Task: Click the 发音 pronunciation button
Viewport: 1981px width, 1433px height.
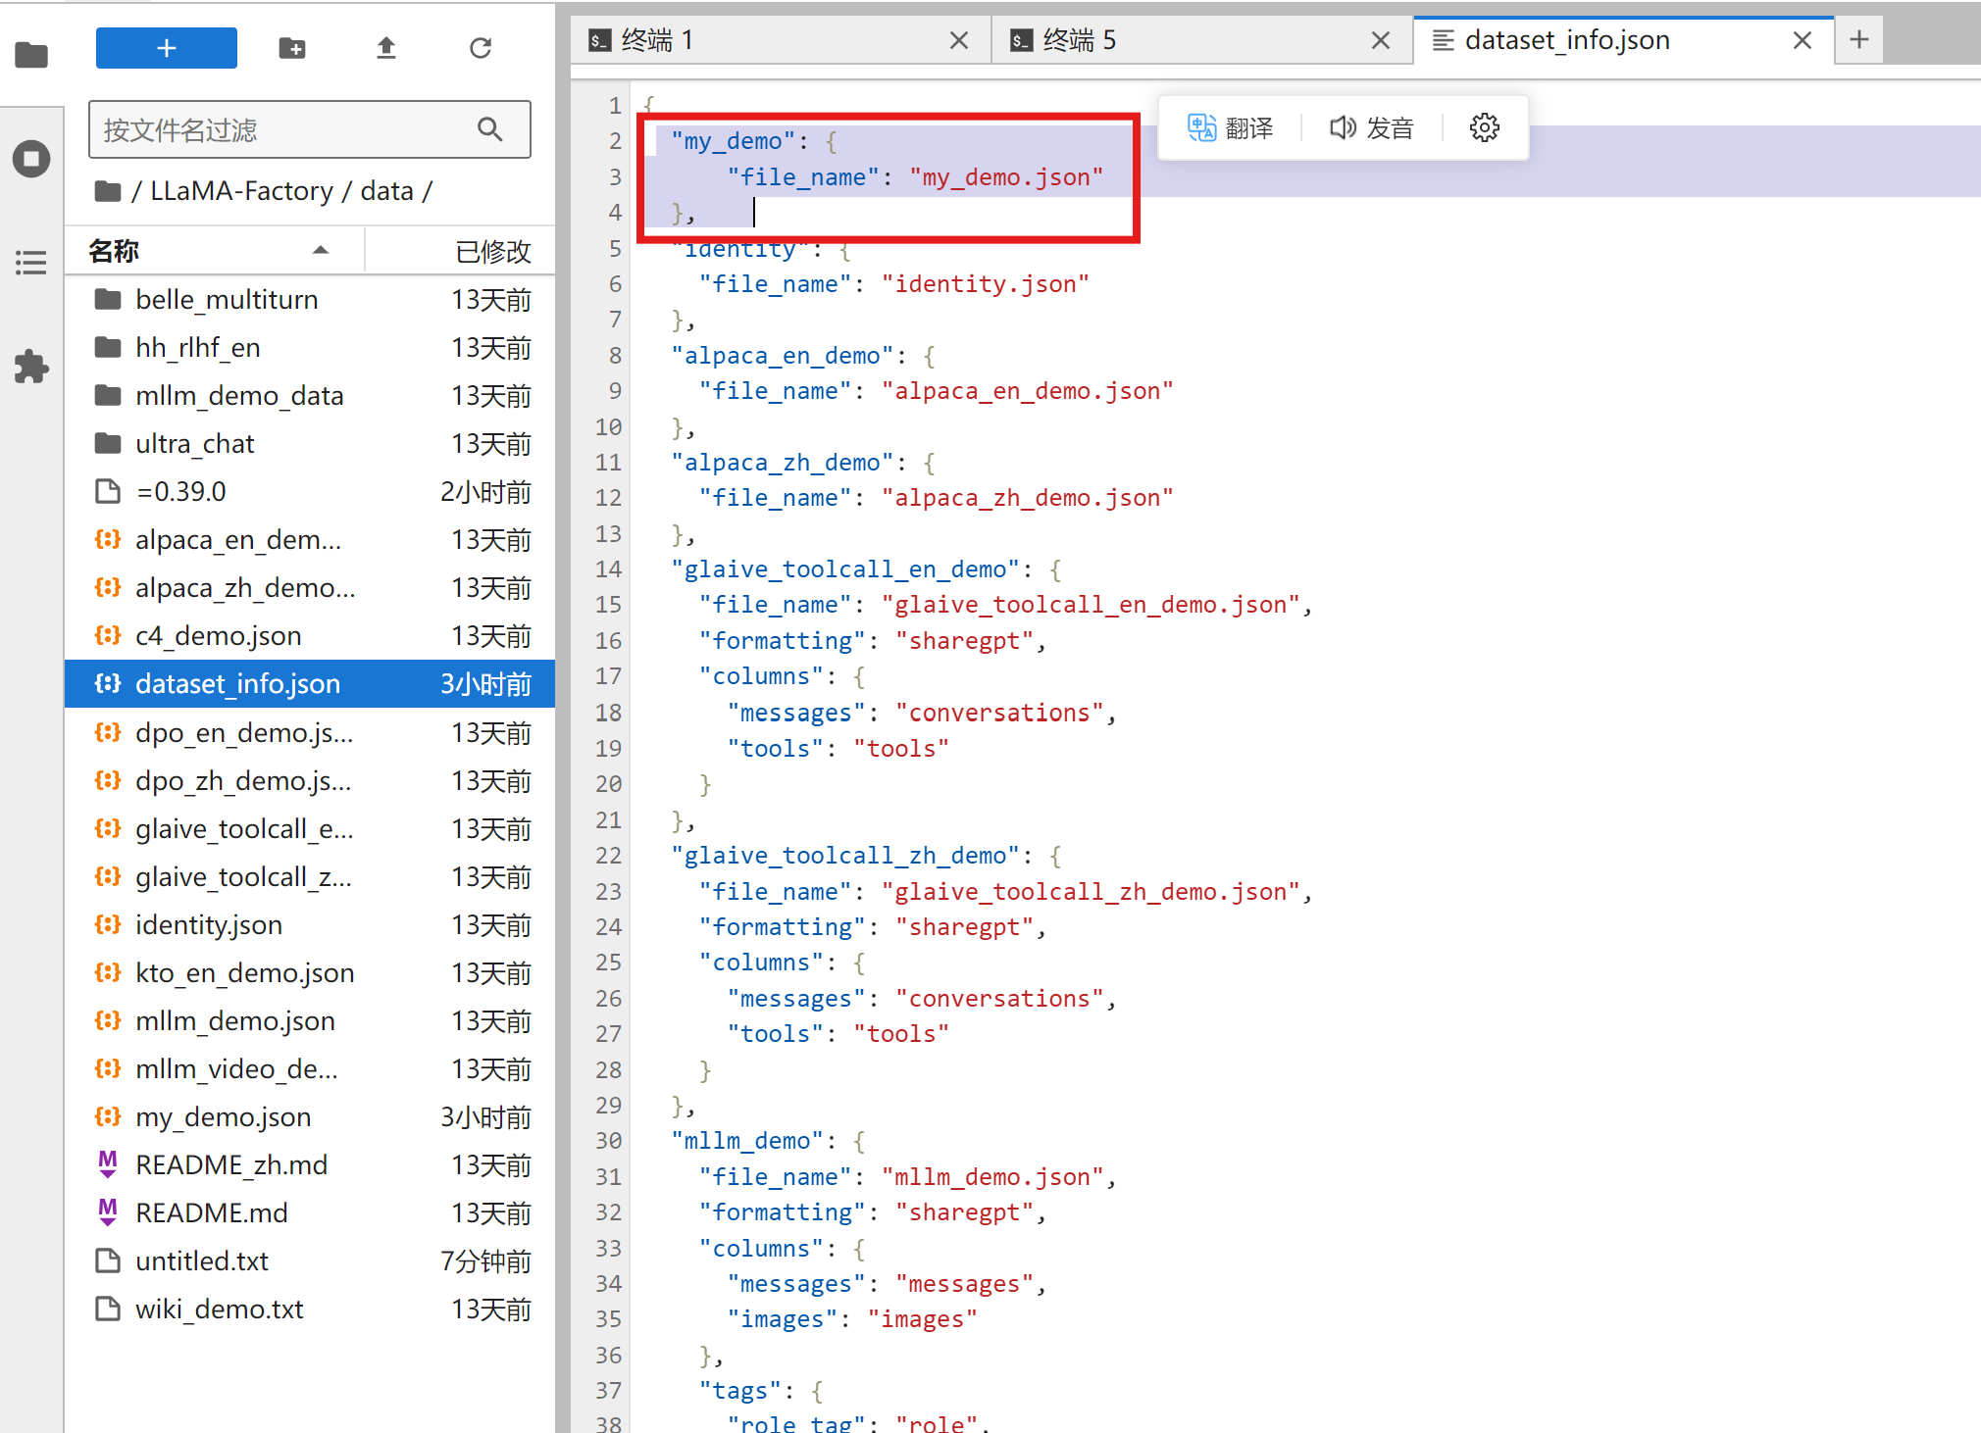Action: (x=1372, y=127)
